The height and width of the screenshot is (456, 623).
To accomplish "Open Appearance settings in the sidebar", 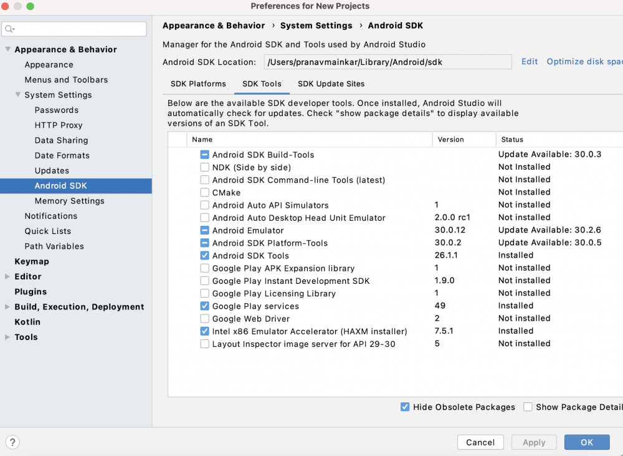I will click(x=49, y=64).
